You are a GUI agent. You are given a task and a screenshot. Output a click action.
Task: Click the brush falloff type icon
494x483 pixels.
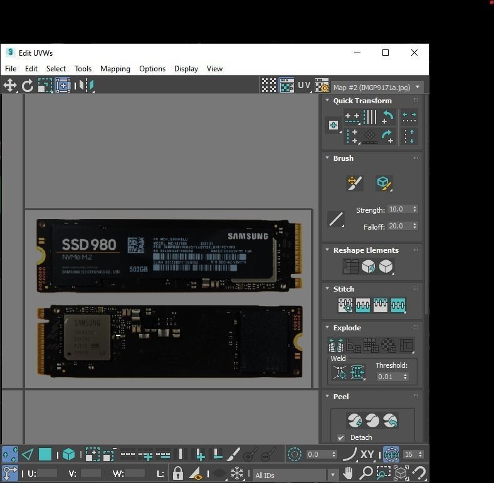(336, 219)
